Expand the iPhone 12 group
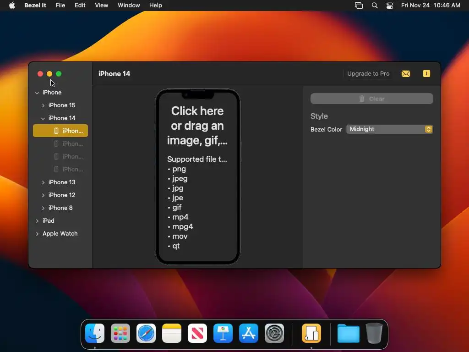The height and width of the screenshot is (352, 469). (43, 195)
